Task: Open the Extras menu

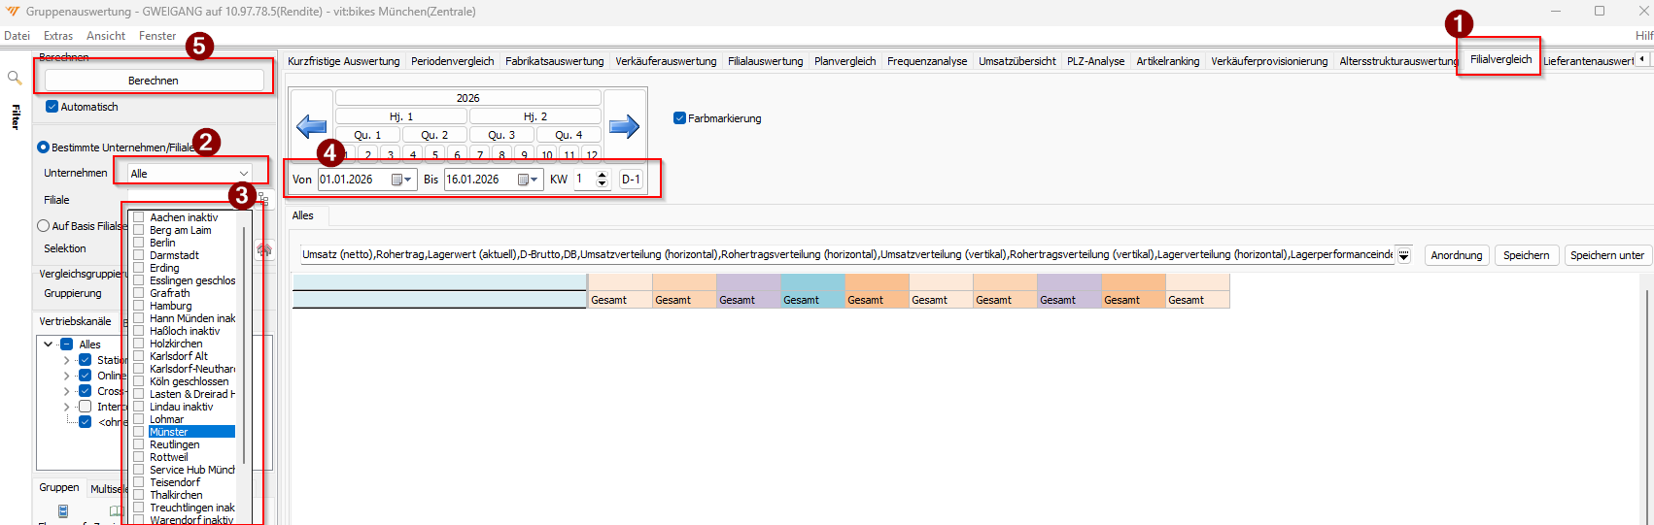Action: pos(57,36)
